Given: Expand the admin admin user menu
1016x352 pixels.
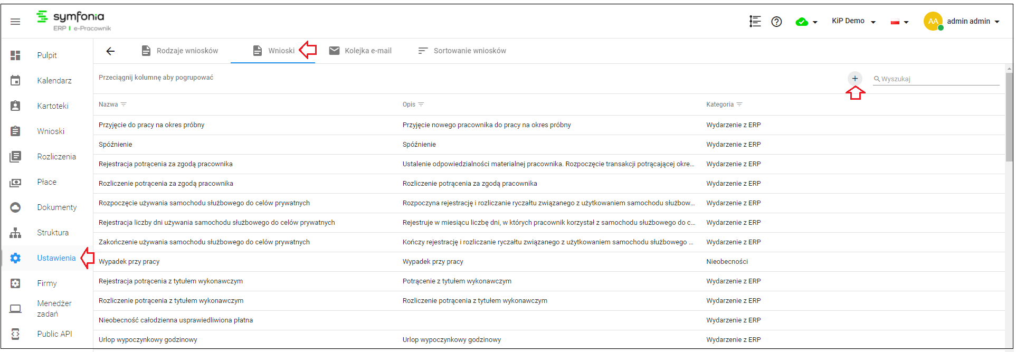Looking at the screenshot, I should [x=962, y=22].
